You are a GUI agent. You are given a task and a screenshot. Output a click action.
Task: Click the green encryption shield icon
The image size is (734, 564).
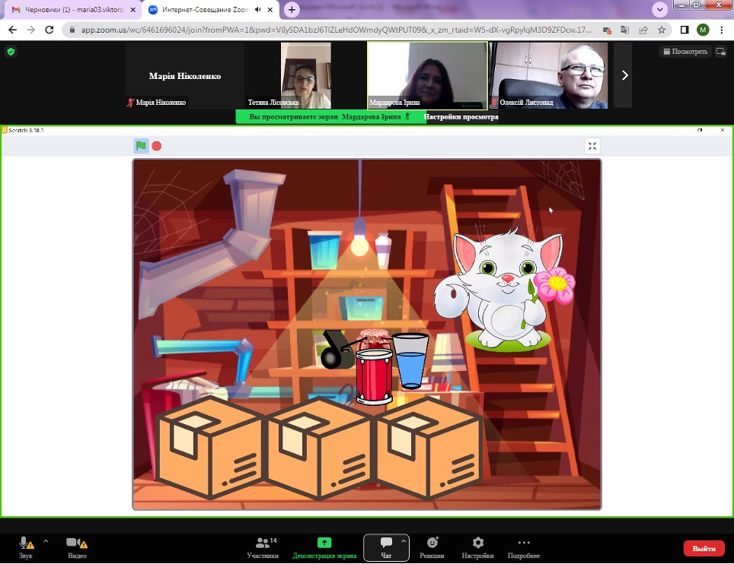coord(11,52)
